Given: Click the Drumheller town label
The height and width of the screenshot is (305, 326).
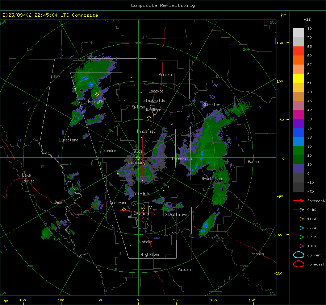Looking at the screenshot, I should (212, 179).
